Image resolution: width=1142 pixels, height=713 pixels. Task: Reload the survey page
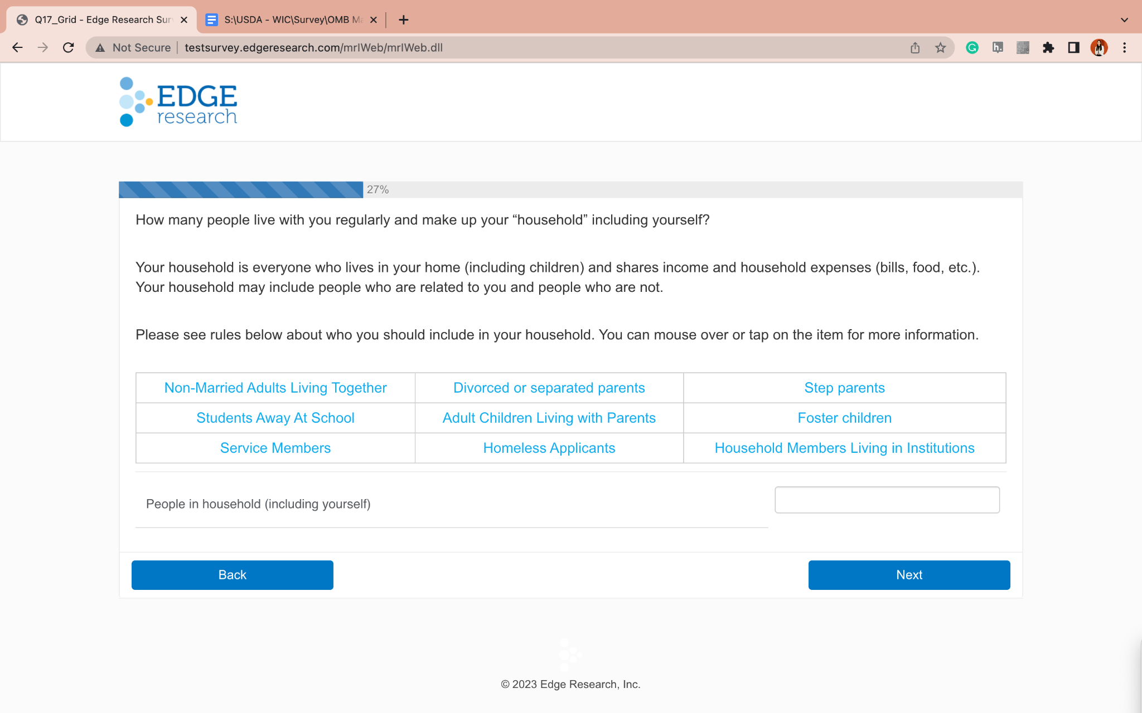point(68,48)
